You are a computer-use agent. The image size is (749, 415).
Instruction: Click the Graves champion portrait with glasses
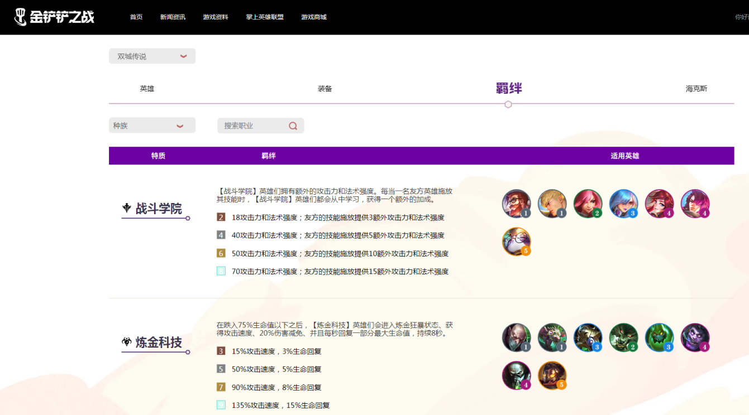tap(516, 204)
